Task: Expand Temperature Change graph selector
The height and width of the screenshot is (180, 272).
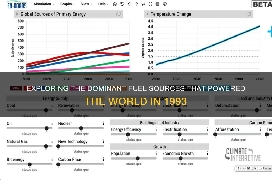Action: (147, 14)
